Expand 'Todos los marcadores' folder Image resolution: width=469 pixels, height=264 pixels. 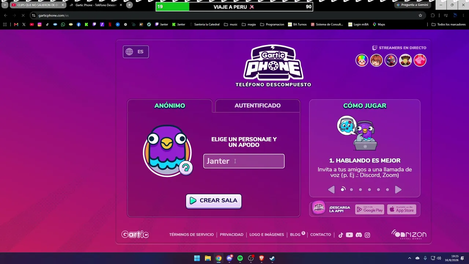[448, 25]
